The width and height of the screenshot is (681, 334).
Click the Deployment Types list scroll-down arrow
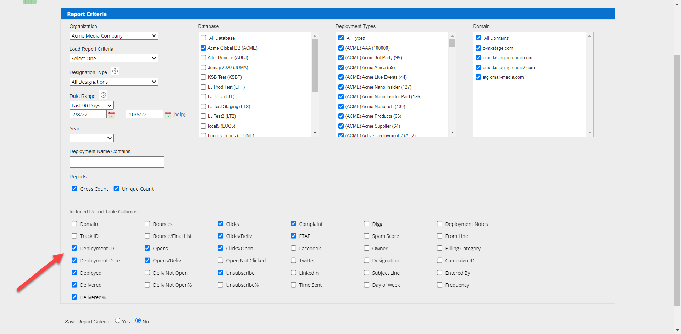[x=452, y=133]
